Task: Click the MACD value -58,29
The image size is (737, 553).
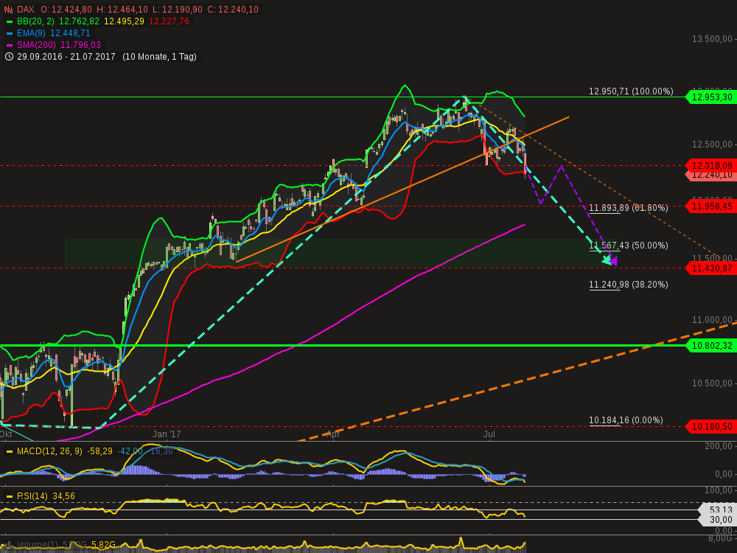Action: coord(99,451)
